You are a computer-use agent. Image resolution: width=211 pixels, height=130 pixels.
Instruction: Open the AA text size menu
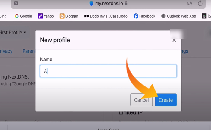pos(189,4)
